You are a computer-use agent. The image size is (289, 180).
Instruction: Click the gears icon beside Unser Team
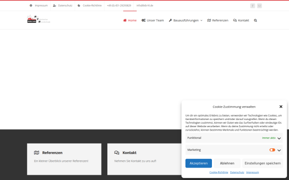click(144, 20)
